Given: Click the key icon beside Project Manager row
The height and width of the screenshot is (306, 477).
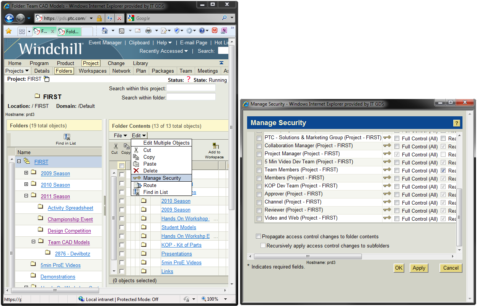Looking at the screenshot, I should click(387, 153).
